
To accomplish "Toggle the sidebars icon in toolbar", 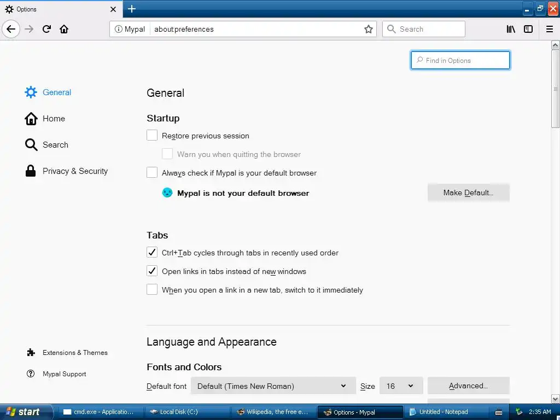I will [528, 29].
